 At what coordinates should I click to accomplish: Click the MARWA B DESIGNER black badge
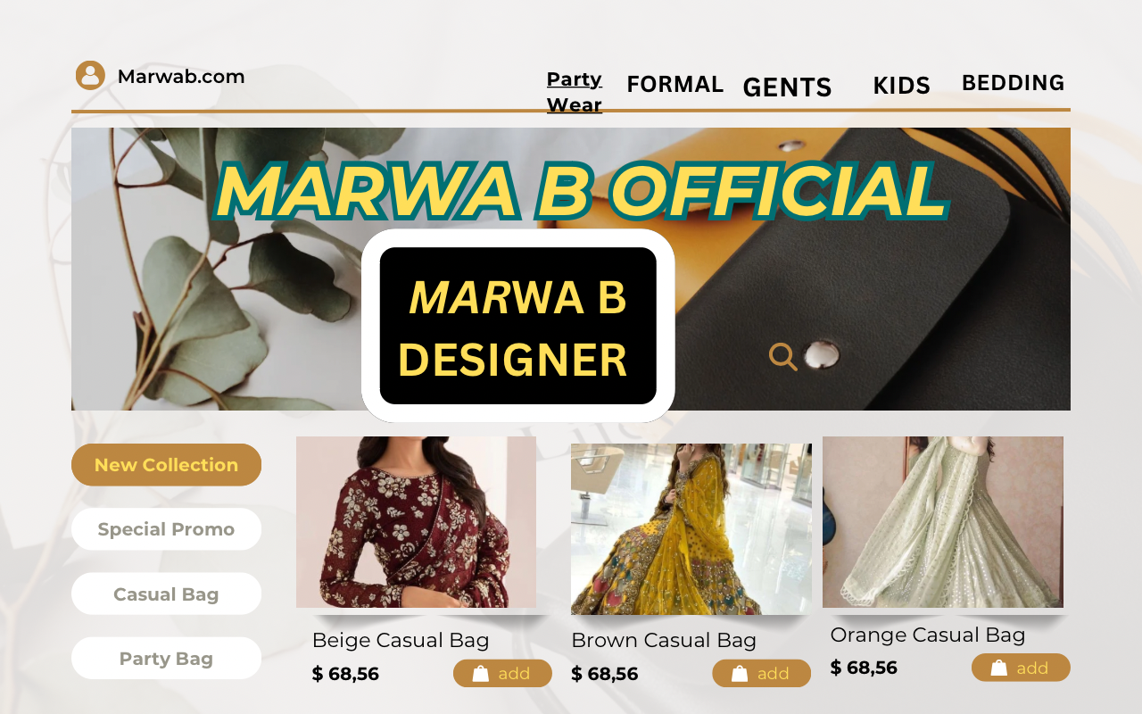[518, 326]
